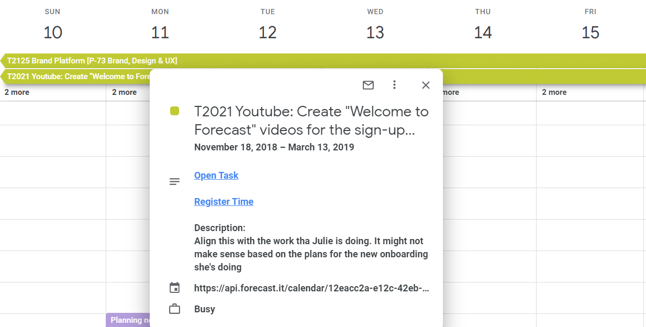The width and height of the screenshot is (646, 327).
Task: Click the description lines icon
Action: click(174, 182)
